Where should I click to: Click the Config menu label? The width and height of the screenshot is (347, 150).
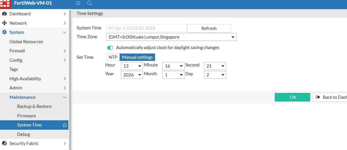[16, 60]
